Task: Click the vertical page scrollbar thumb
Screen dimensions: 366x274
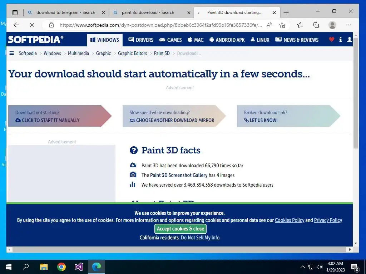Action: coord(356,93)
